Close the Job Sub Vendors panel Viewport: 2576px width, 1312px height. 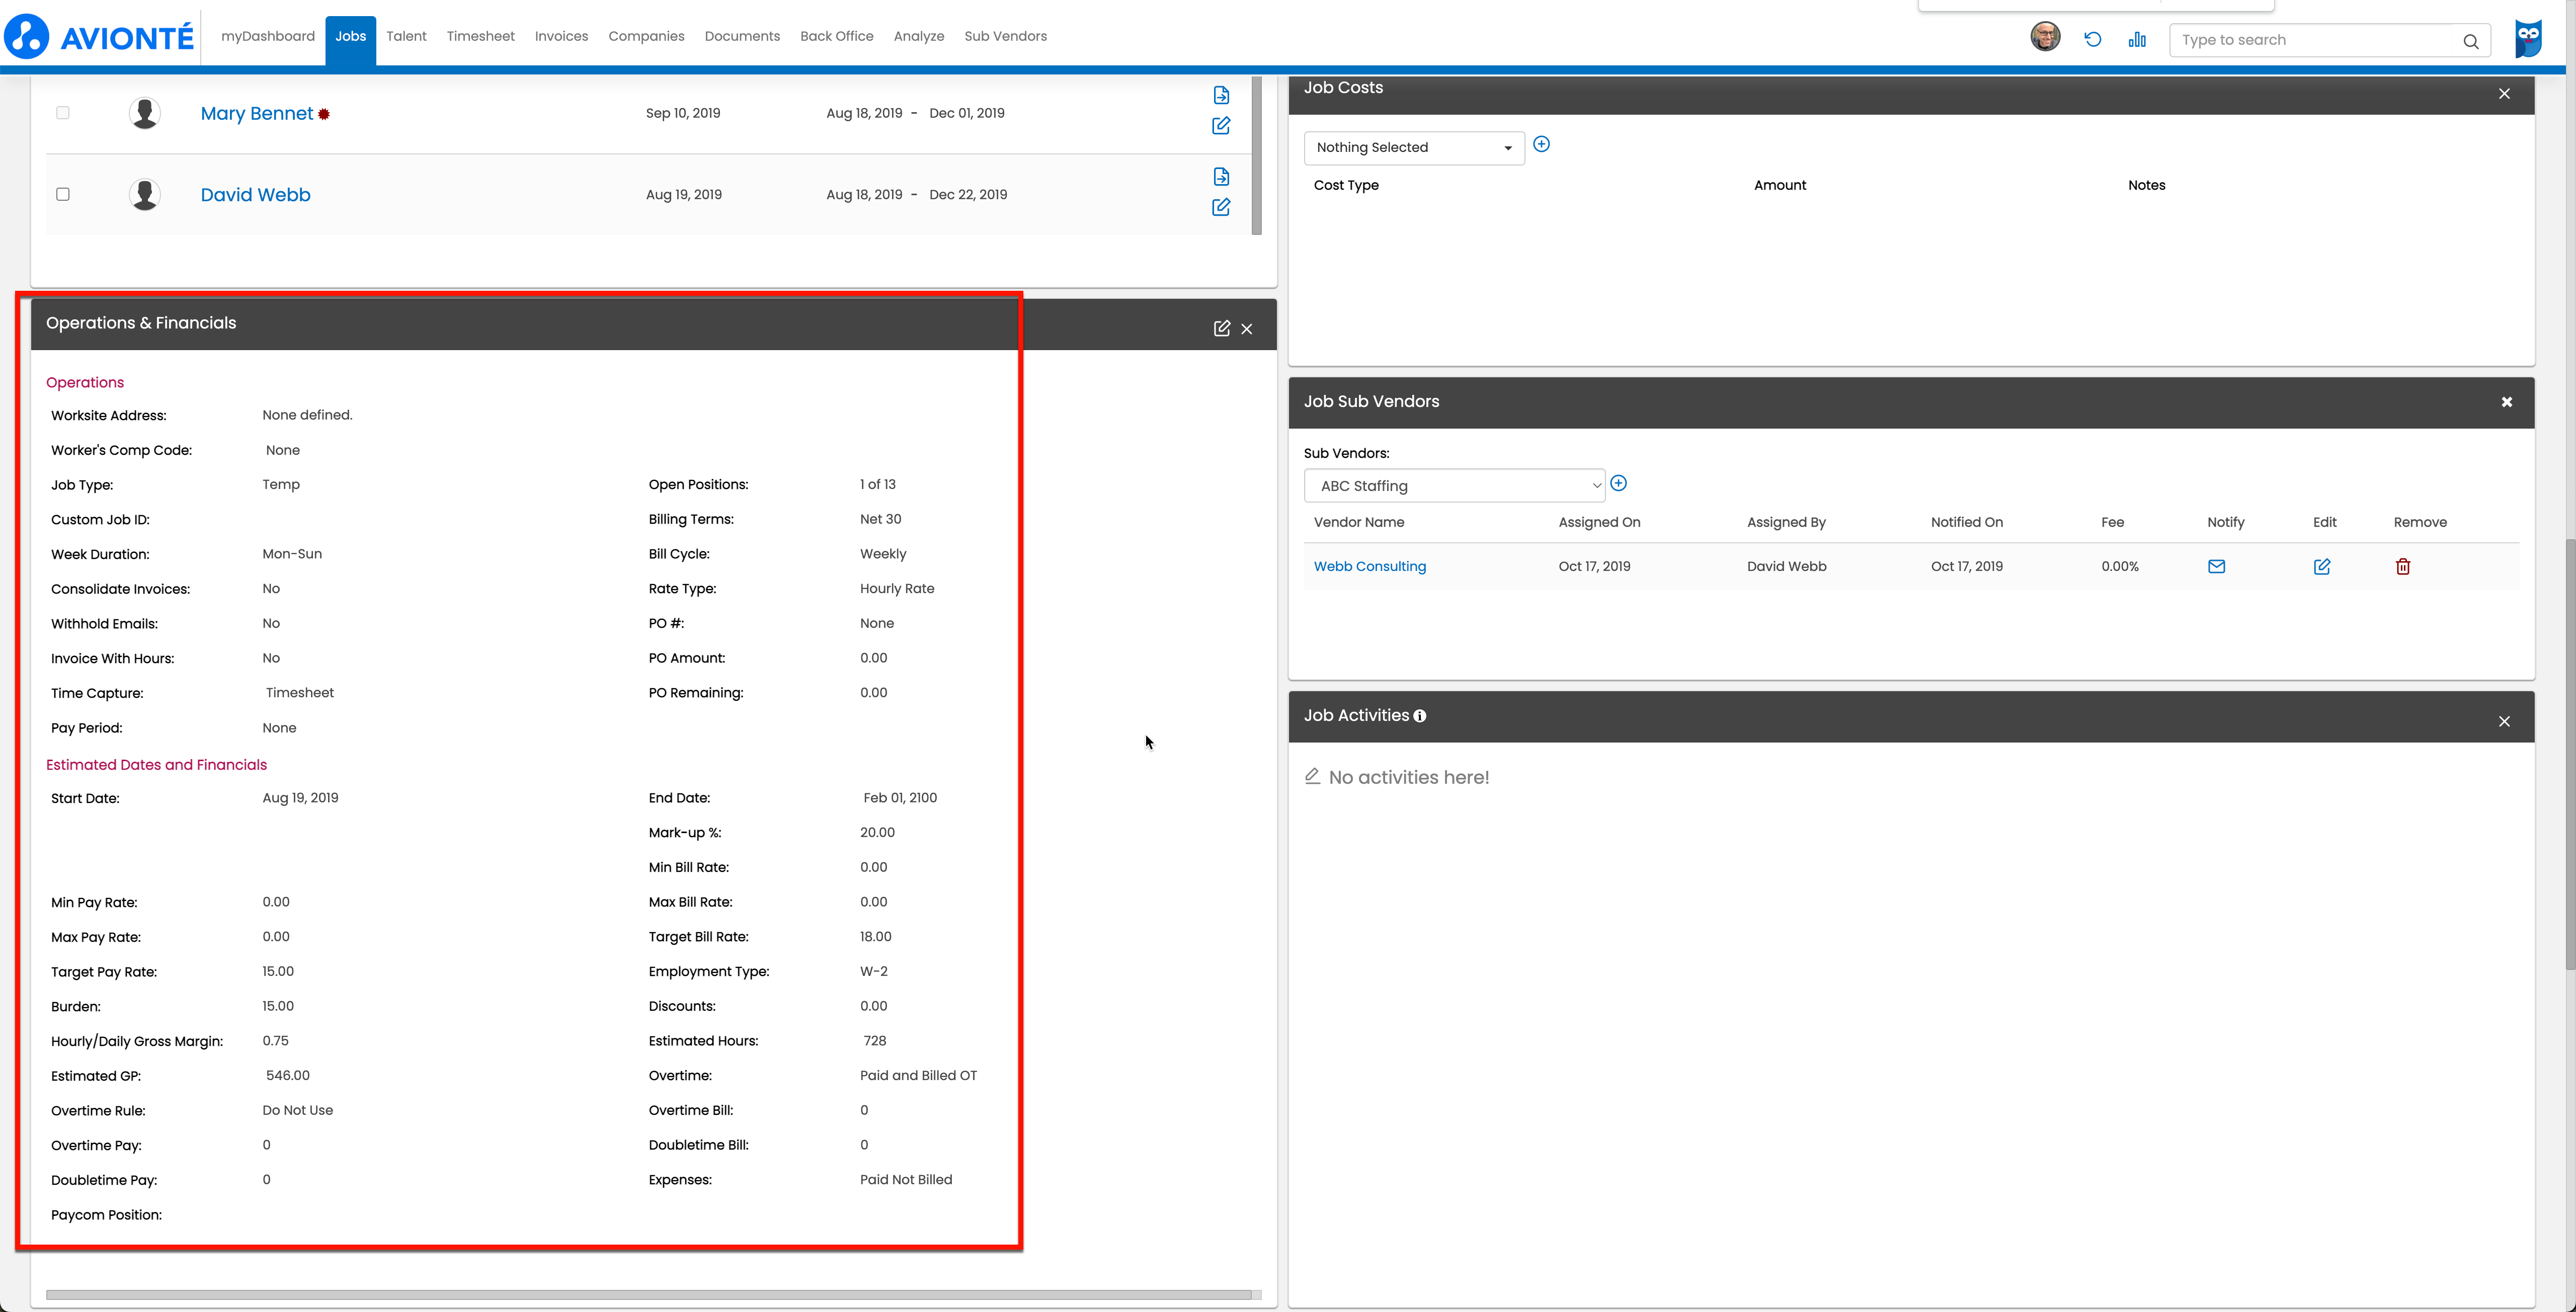pos(2506,402)
